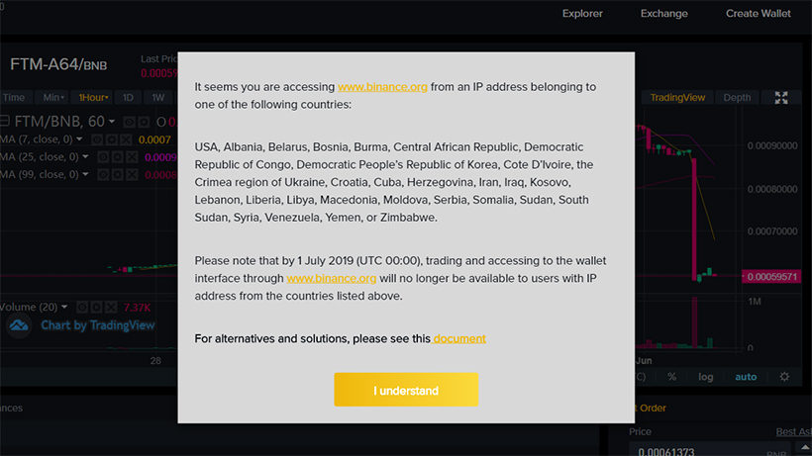Open the 1Hour interval dropdown
This screenshot has width=812, height=456.
(x=93, y=98)
